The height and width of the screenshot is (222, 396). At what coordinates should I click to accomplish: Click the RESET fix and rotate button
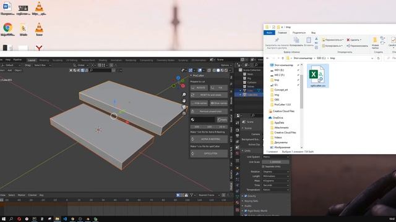tap(209, 95)
